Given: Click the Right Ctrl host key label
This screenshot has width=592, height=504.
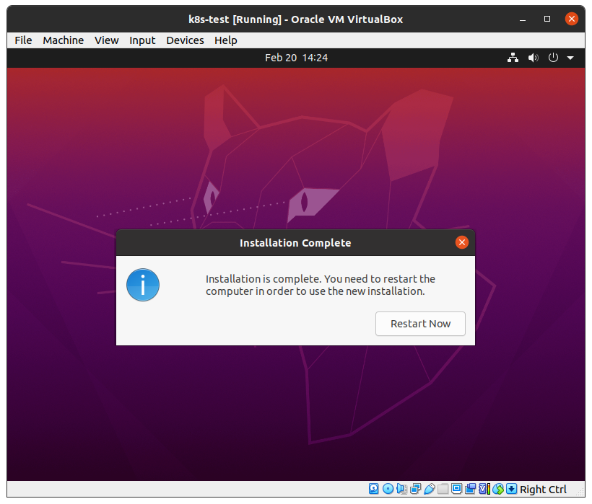Looking at the screenshot, I should tap(543, 490).
